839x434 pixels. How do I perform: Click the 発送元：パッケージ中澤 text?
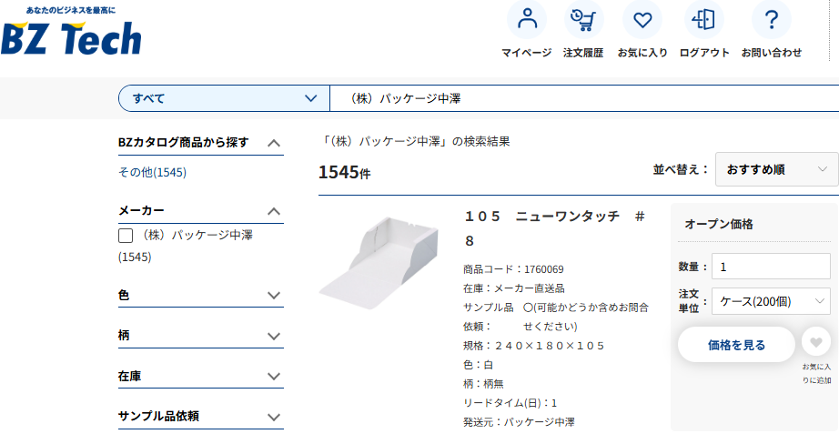click(x=519, y=421)
